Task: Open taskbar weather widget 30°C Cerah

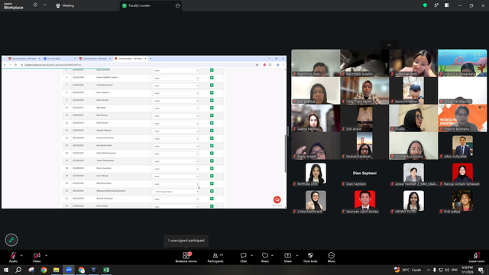Action: tap(407, 270)
